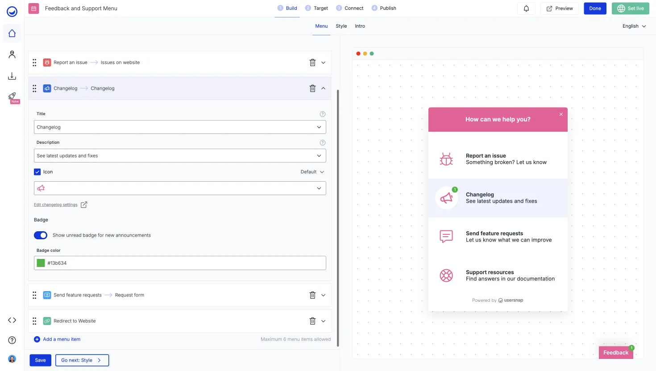Screen dimensions: 656x371
Task: Click the green badge color swatch
Action: point(41,263)
